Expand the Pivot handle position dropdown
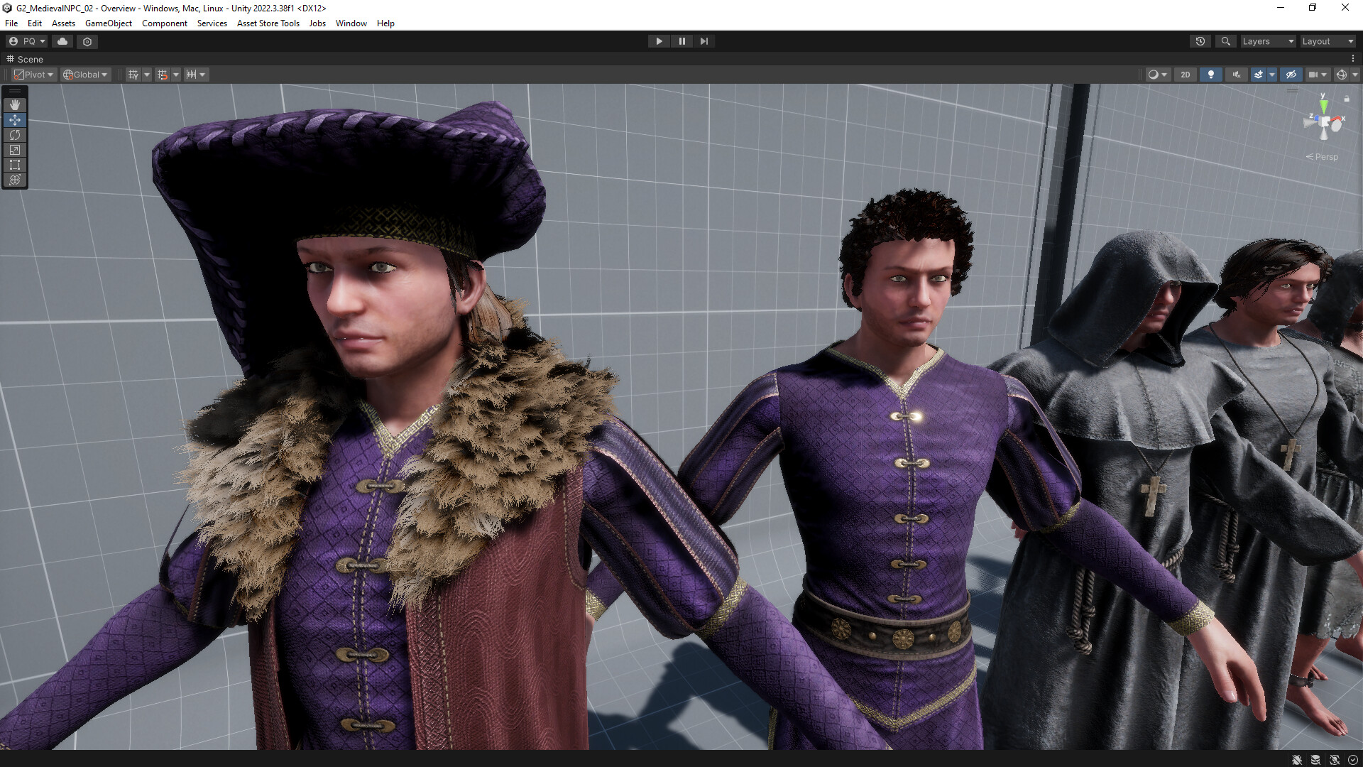 point(33,75)
